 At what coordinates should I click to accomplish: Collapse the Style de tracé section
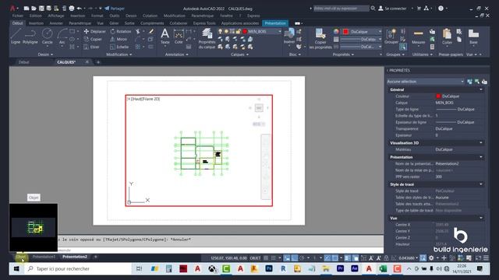coord(480,184)
